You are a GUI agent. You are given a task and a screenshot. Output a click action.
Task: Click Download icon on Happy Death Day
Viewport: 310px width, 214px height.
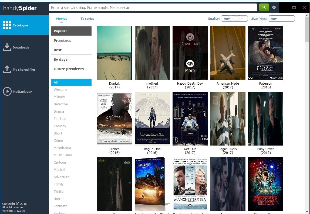[190, 37]
